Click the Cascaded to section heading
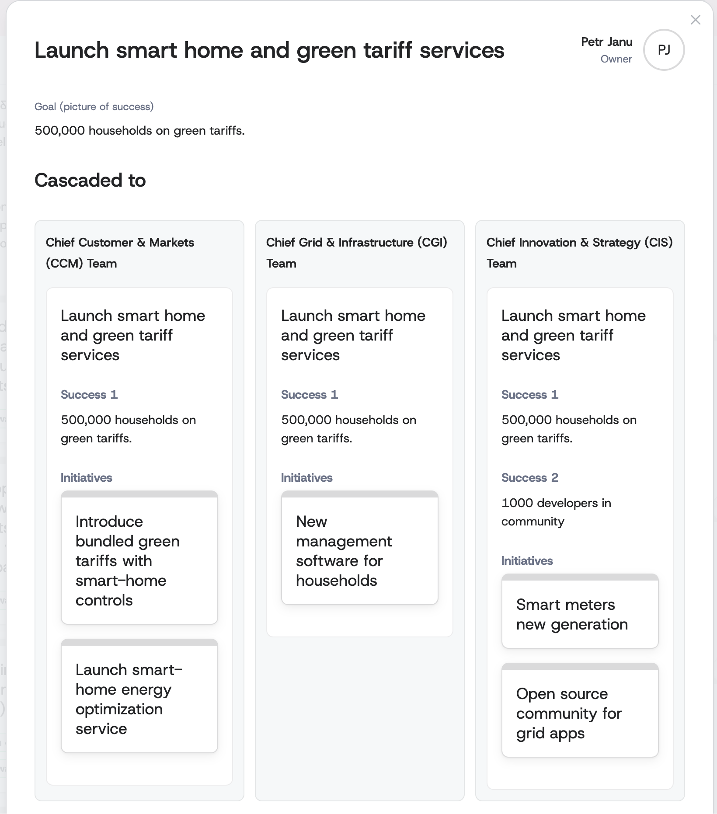Viewport: 717px width, 814px height. pos(90,181)
